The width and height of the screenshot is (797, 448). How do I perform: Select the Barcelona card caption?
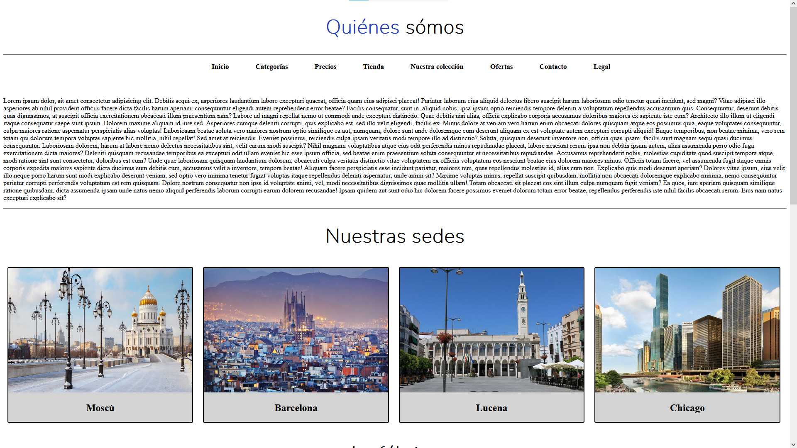[296, 408]
